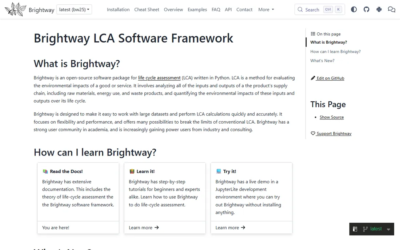
Task: Open the Cheat Sheet nav item
Action: click(x=147, y=9)
